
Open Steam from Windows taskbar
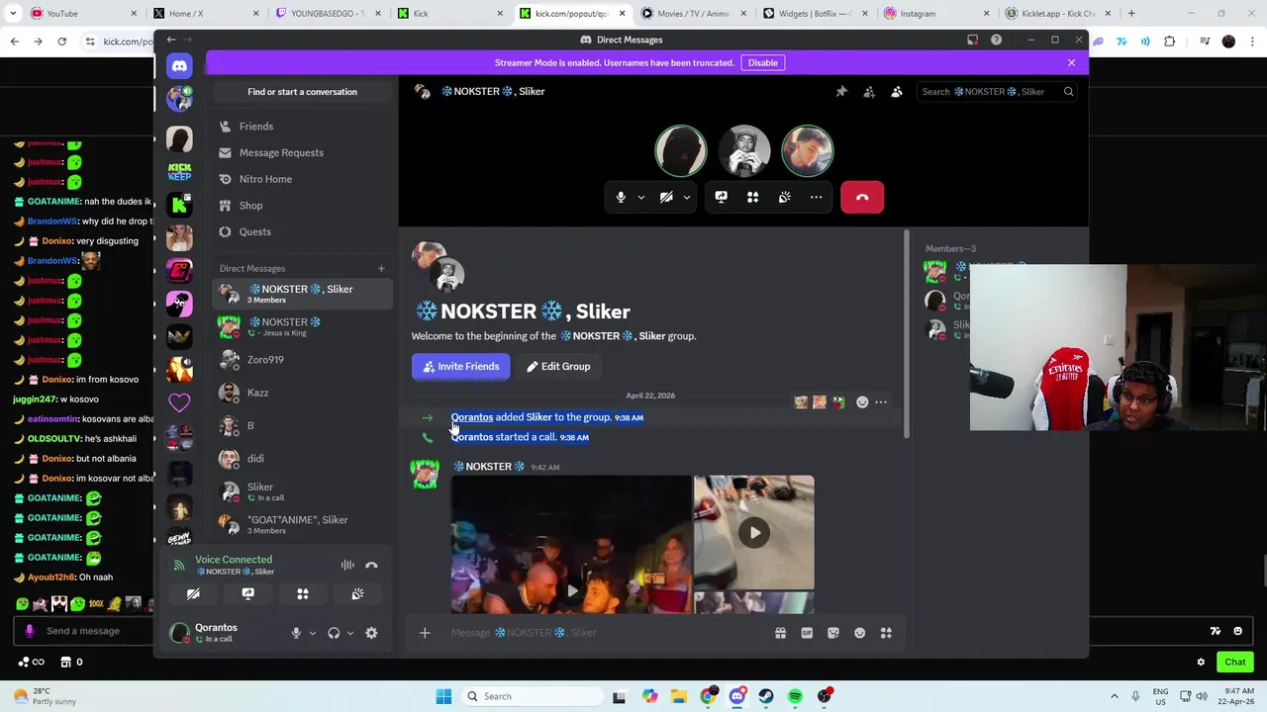coord(766,697)
